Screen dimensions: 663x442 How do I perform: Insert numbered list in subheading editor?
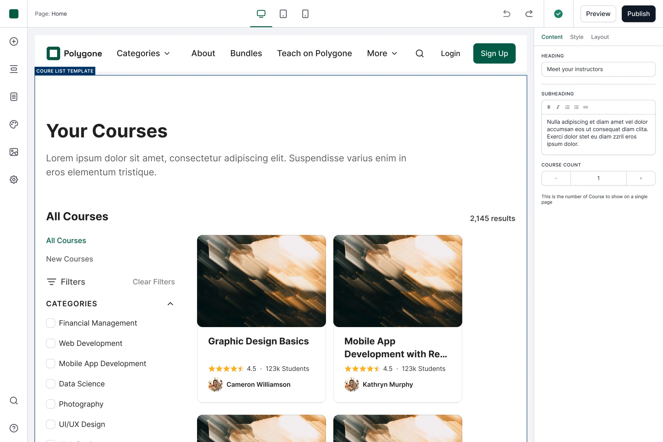(x=567, y=107)
